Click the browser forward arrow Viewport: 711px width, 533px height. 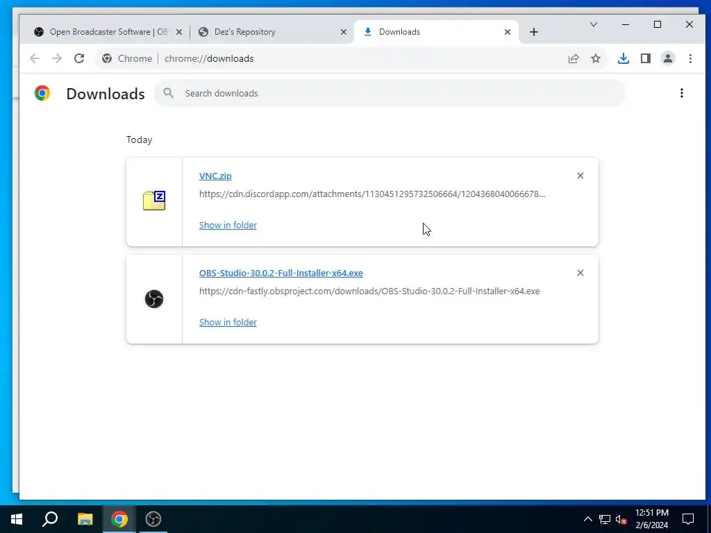click(57, 58)
